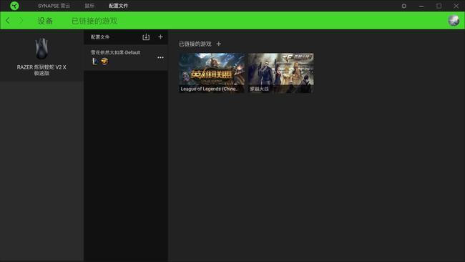
Task: Click the 已链接的游戏 section heading
Action: (x=195, y=44)
